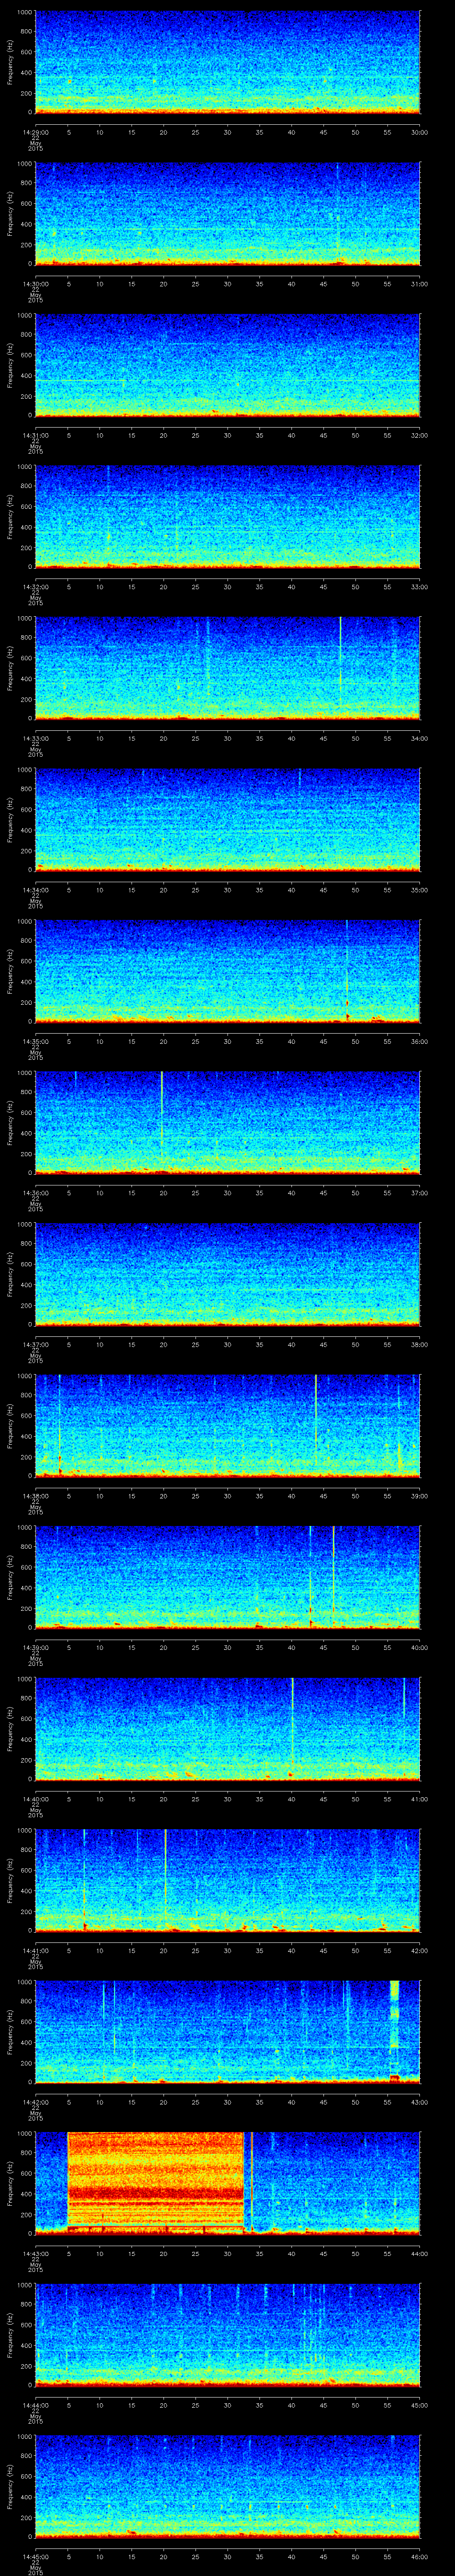The width and height of the screenshot is (455, 2576).
Task: Select the spectrogram plot starting at 14:44:00
Action: click(x=227, y=2335)
